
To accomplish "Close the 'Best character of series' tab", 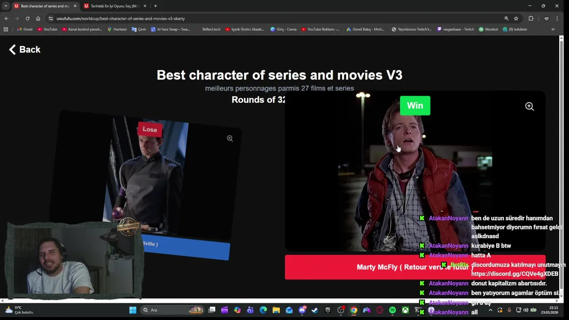I will click(x=75, y=6).
